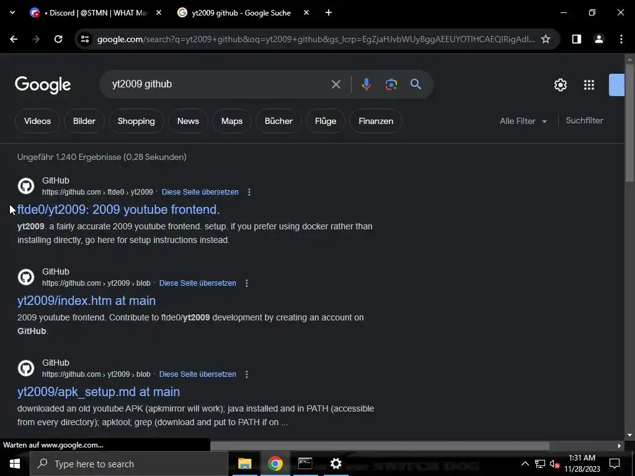
Task: Open the Chrome profile avatar icon
Action: 598,39
